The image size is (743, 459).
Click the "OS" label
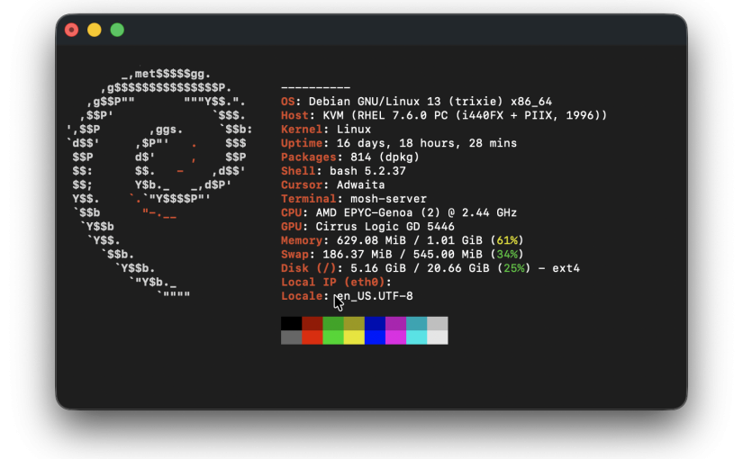[287, 102]
